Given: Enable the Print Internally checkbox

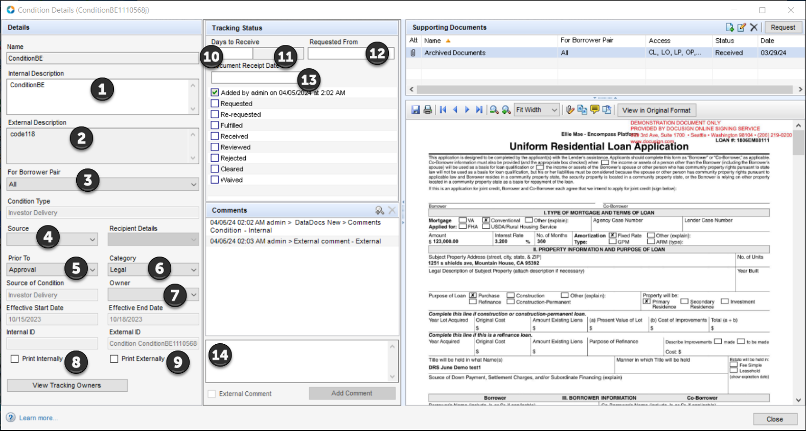Looking at the screenshot, I should point(14,359).
